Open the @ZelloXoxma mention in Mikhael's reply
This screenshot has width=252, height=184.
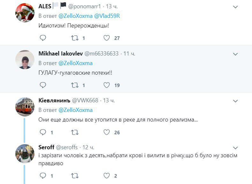[76, 63]
